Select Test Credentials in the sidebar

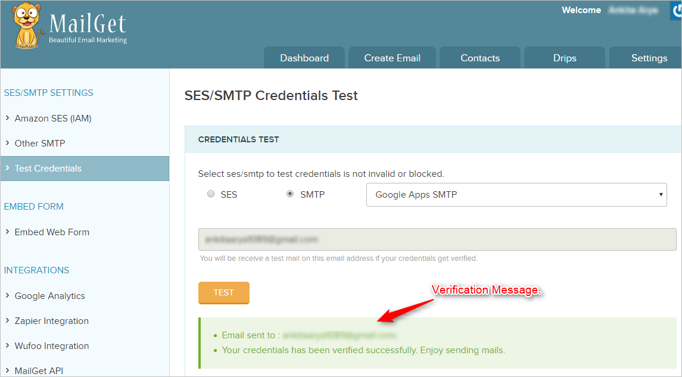[85, 169]
